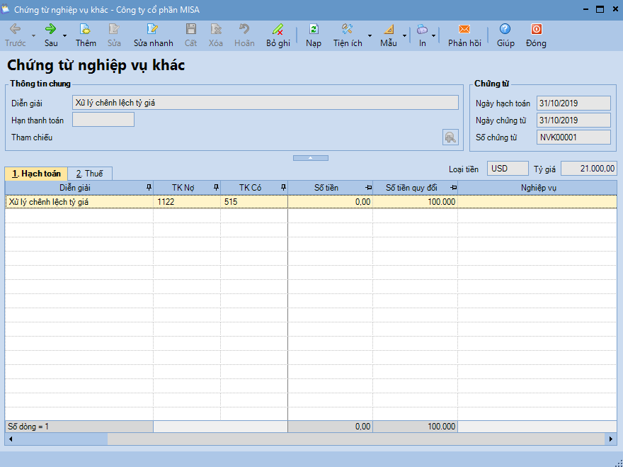The width and height of the screenshot is (623, 467).
Task: Click the Số chứng từ field NVK00001
Action: (x=573, y=137)
